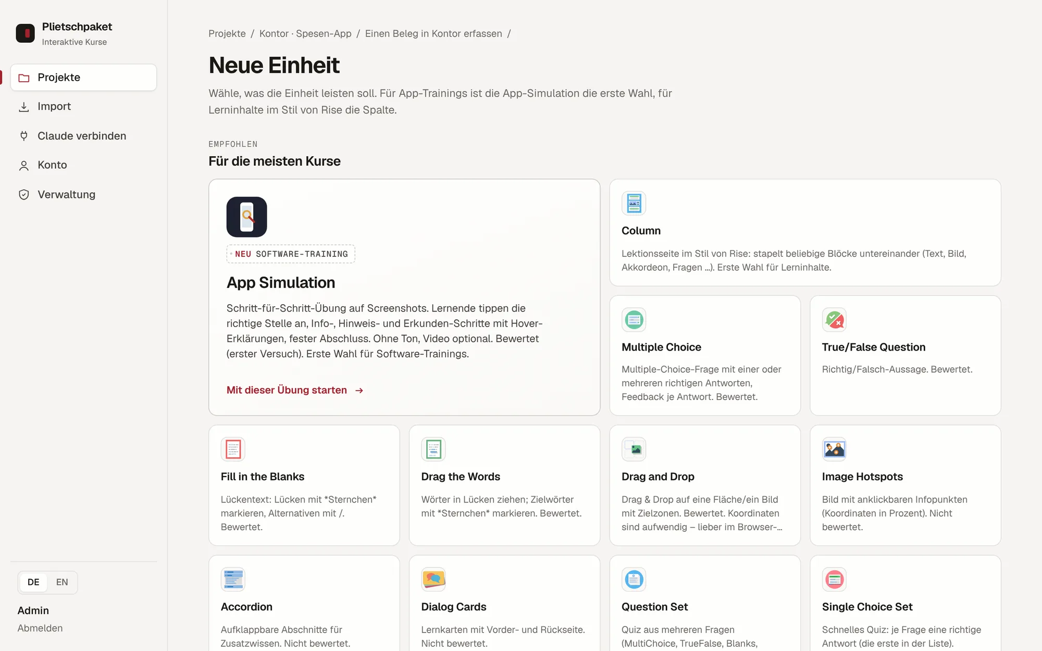Viewport: 1042px width, 651px height.
Task: Go to Claude verbinden page
Action: click(83, 136)
